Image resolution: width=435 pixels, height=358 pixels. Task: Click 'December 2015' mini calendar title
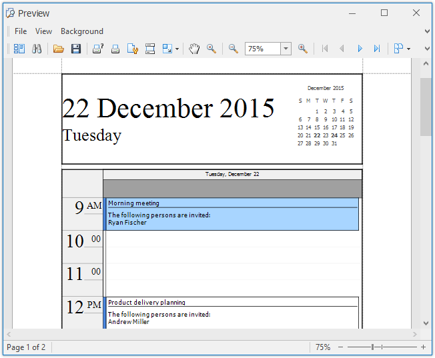[x=326, y=88]
